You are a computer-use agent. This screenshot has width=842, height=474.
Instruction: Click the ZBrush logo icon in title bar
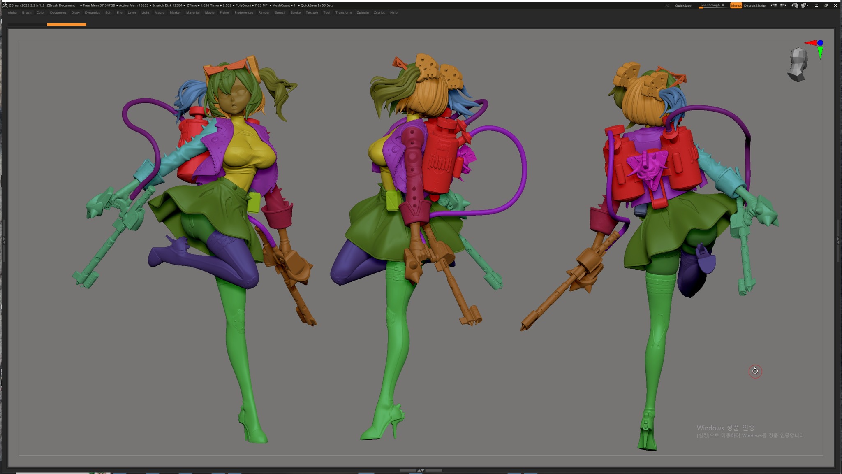[x=5, y=5]
